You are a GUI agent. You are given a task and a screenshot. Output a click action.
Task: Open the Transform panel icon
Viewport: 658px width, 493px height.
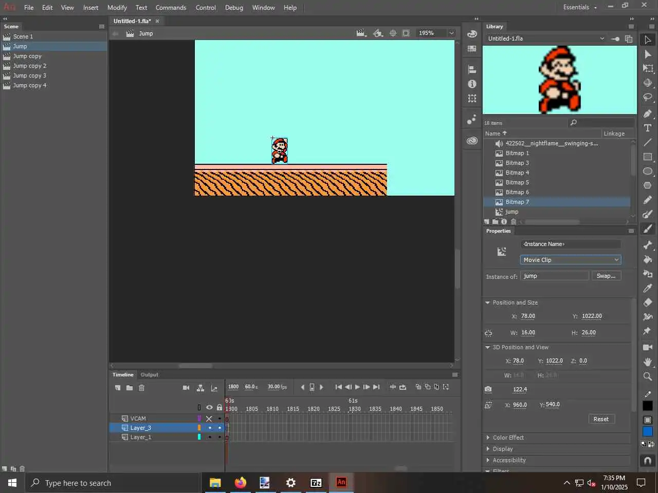tap(472, 98)
